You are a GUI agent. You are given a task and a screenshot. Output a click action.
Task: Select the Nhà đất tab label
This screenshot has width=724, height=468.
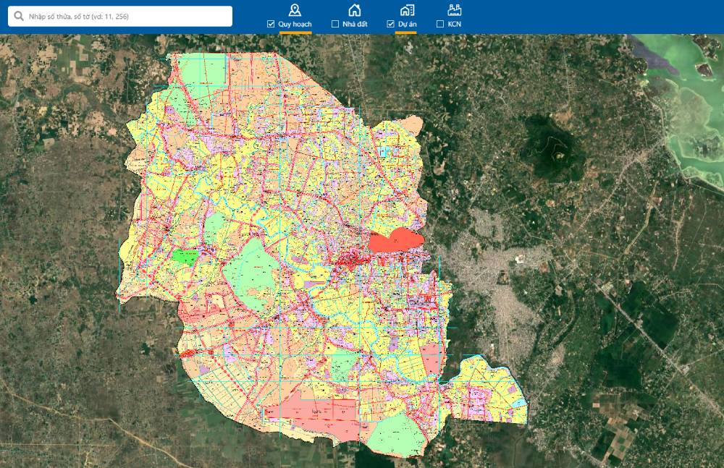(355, 24)
